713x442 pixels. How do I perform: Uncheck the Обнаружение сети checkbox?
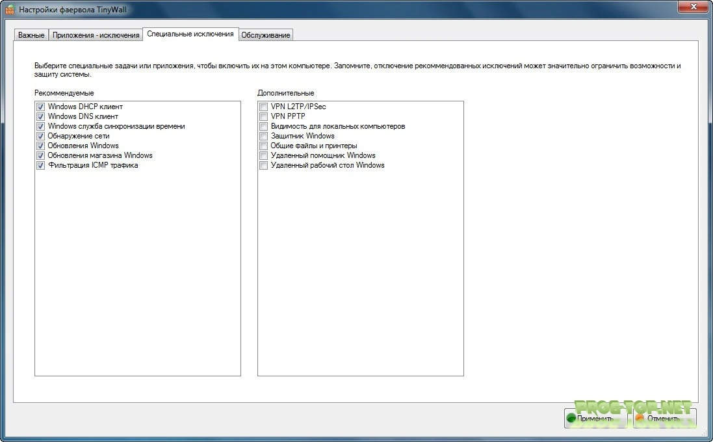[40, 136]
